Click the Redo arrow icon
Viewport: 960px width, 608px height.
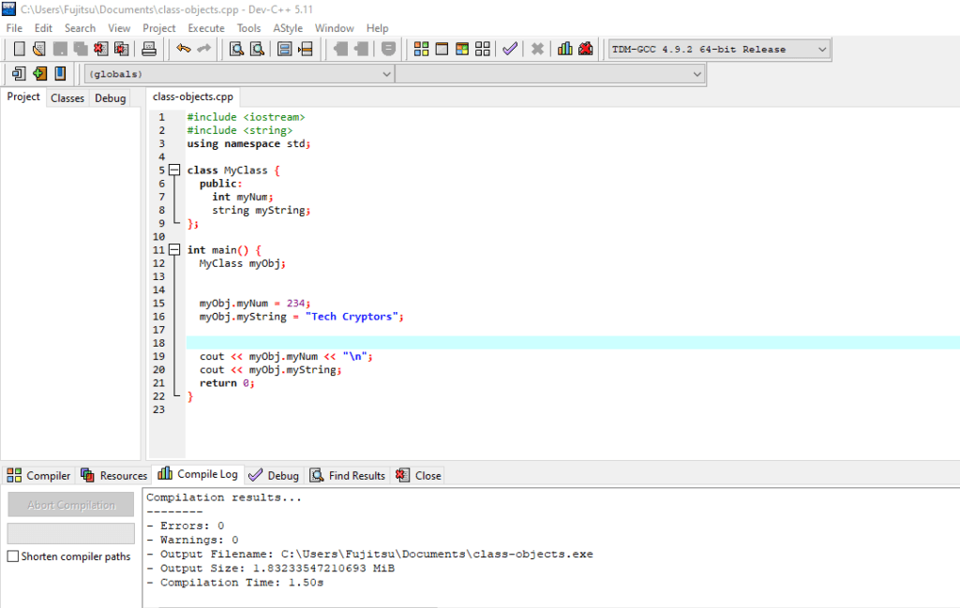(x=203, y=49)
